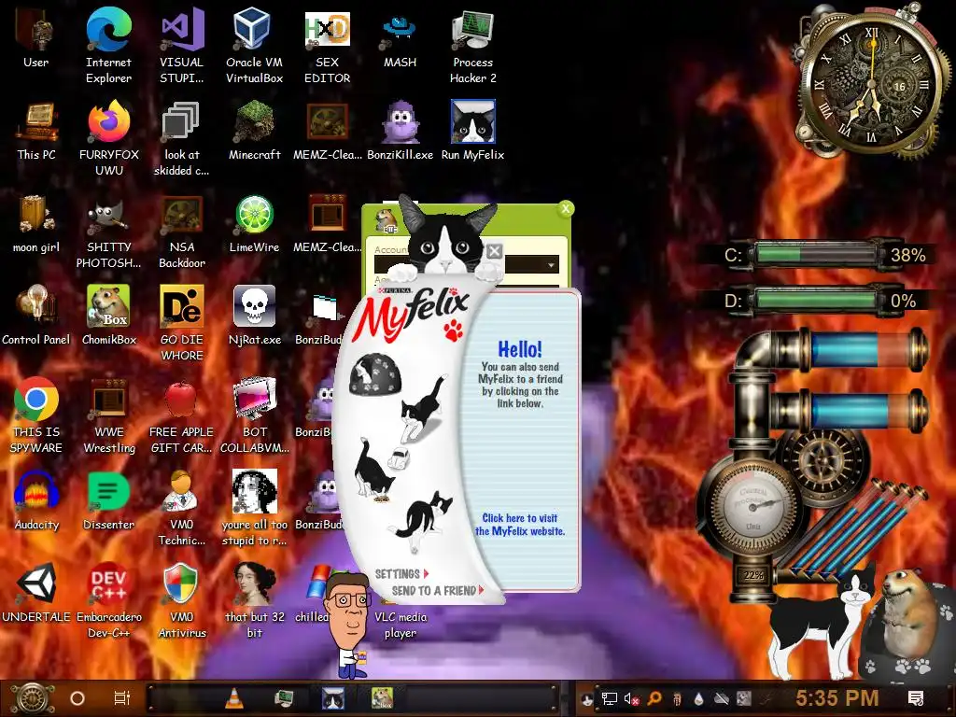Image resolution: width=956 pixels, height=717 pixels.
Task: Launch Audacity desktop icon
Action: point(36,491)
